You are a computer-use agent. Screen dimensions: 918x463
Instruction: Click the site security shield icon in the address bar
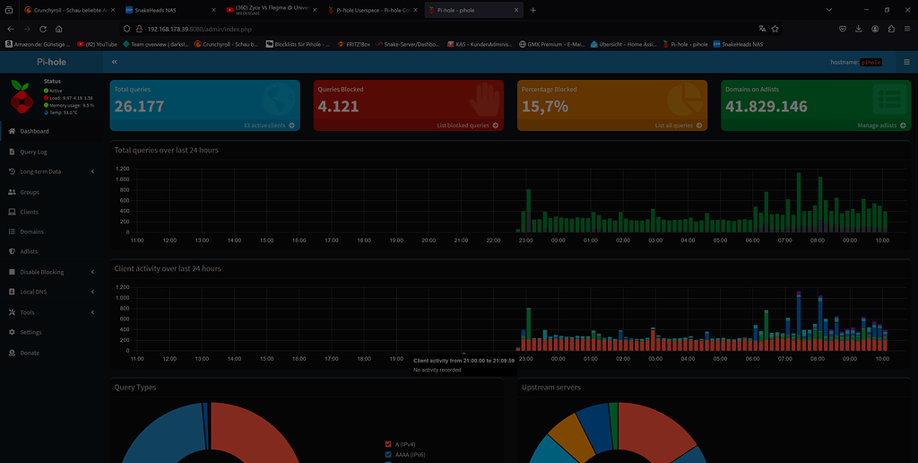click(126, 29)
